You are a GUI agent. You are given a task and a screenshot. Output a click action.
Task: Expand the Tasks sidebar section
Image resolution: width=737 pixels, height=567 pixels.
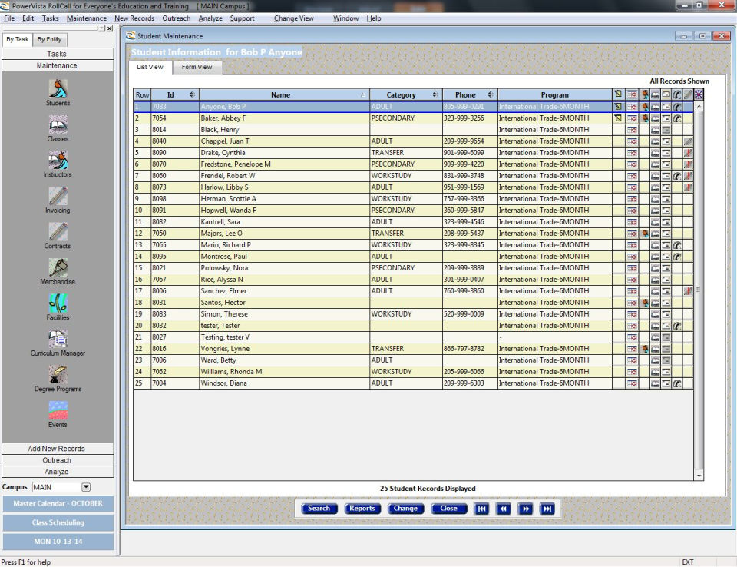pos(58,54)
